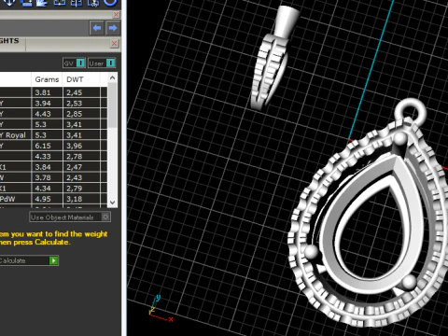Select the 3.78 grams cell
This screenshot has width=448, height=336.
pos(47,177)
